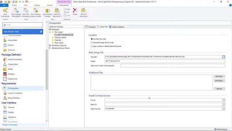
Task: Switch to Properties tab
Action: point(91,27)
